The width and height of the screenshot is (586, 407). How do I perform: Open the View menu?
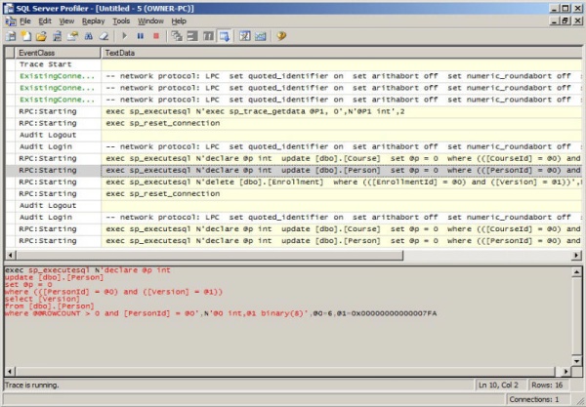66,21
